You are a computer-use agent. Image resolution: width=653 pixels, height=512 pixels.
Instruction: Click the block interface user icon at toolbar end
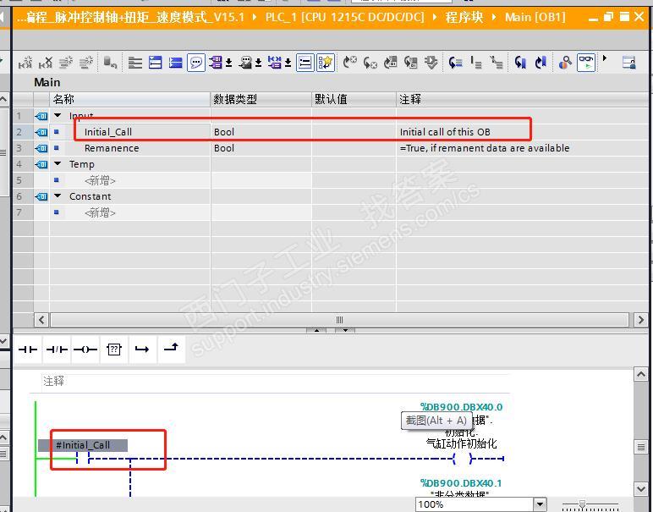(x=628, y=63)
